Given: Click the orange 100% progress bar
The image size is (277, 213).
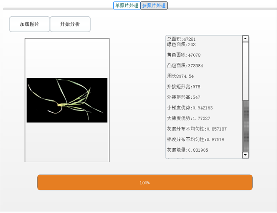Looking at the screenshot, I should pos(145,183).
